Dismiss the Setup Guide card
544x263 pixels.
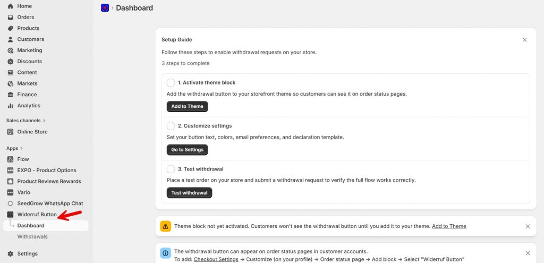tap(524, 40)
